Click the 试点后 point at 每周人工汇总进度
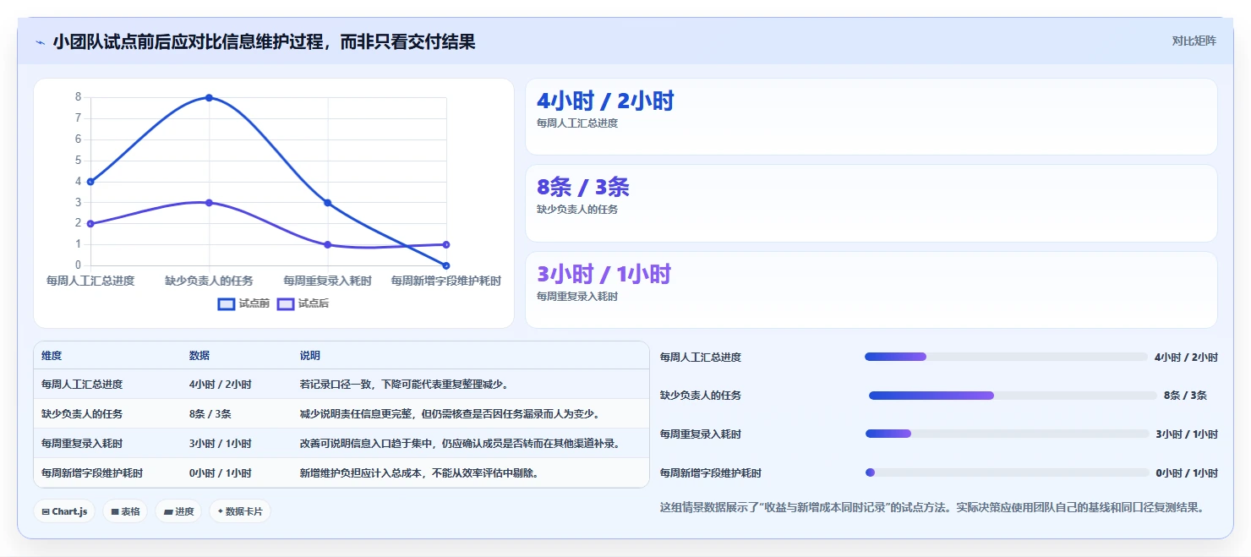Viewport: 1251px width, 557px height. click(x=90, y=224)
